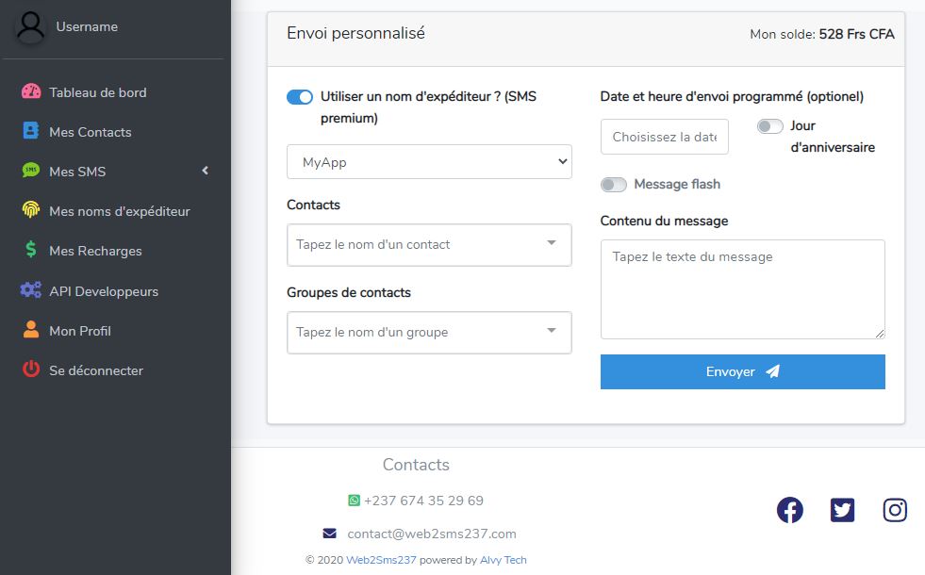Expand the contact groups dropdown

(429, 333)
